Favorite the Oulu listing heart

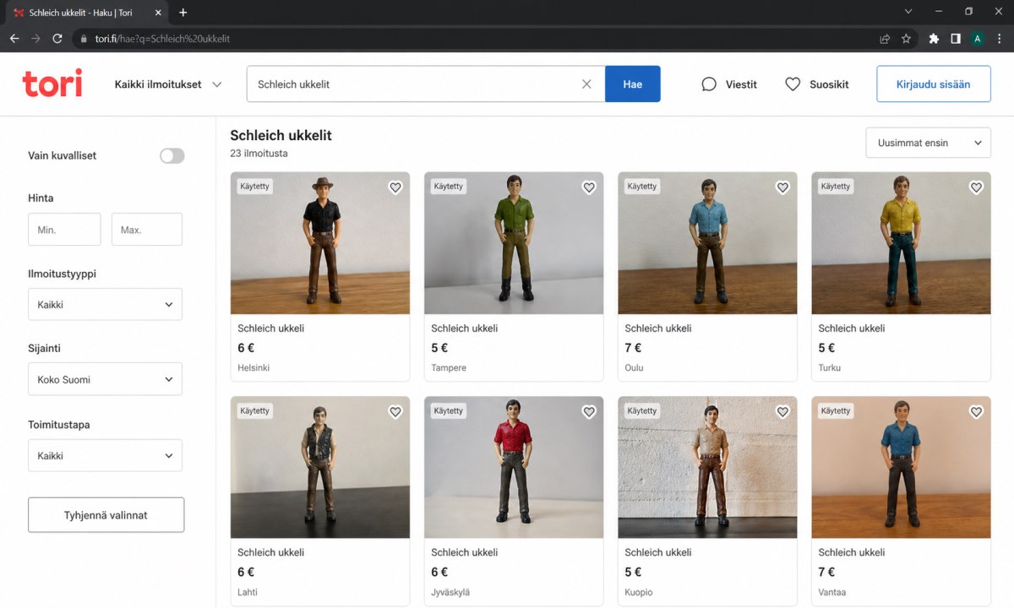pyautogui.click(x=782, y=187)
